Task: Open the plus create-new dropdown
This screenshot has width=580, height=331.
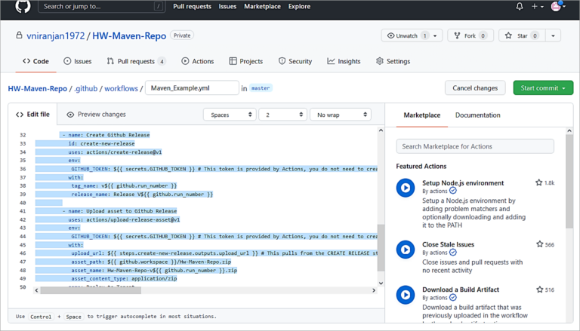Action: [537, 7]
